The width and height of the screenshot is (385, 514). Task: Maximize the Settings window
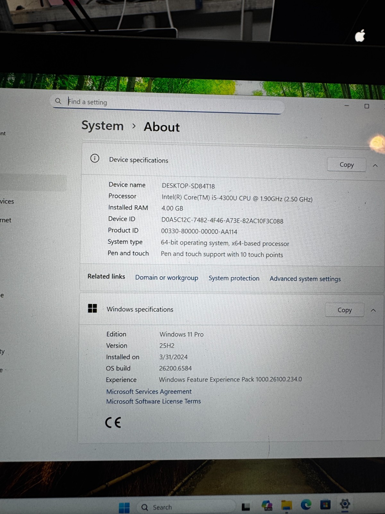click(x=367, y=106)
